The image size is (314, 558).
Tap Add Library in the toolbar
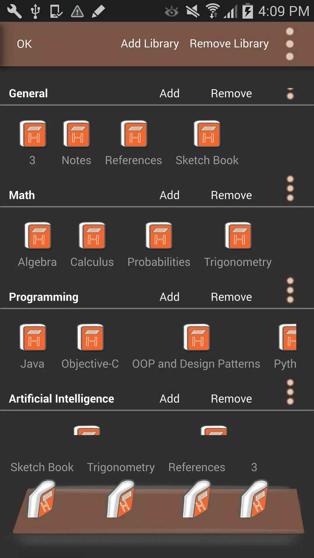pos(150,44)
